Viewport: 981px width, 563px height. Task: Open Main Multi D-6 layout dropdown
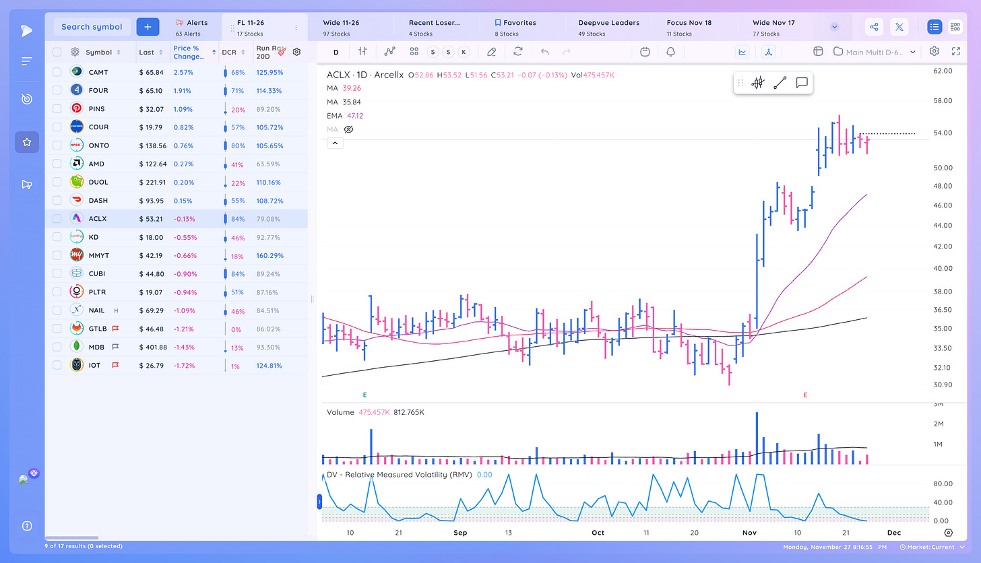pyautogui.click(x=875, y=51)
